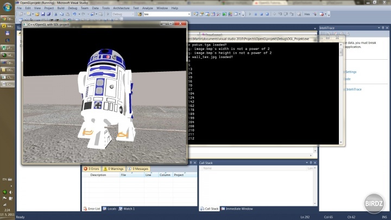Click the console window vertical scrollbar
The height and width of the screenshot is (220, 391).
(x=341, y=93)
